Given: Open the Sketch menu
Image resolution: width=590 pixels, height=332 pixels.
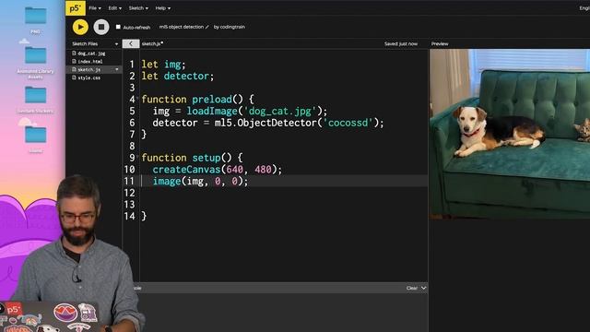Looking at the screenshot, I should 138,8.
